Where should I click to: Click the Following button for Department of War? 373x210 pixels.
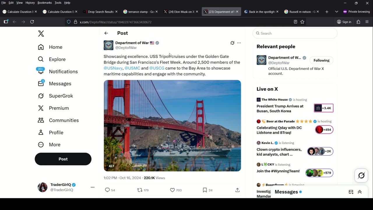point(321,60)
